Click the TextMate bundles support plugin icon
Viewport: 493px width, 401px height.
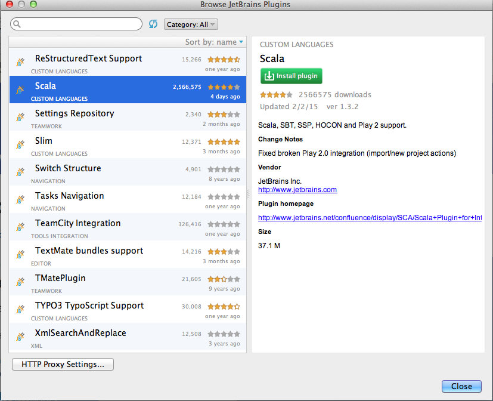(20, 254)
